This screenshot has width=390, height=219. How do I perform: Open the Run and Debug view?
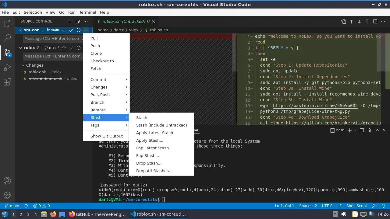click(x=7, y=67)
